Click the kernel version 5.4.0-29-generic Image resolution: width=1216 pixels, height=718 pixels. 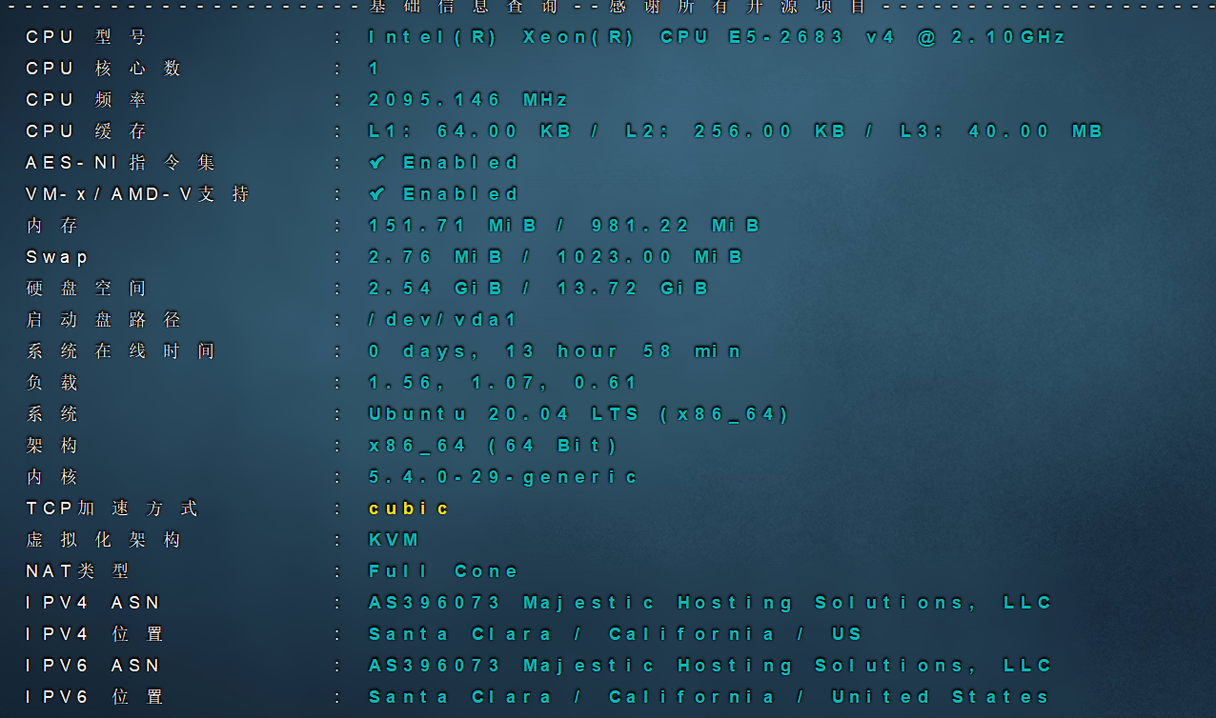coord(503,476)
